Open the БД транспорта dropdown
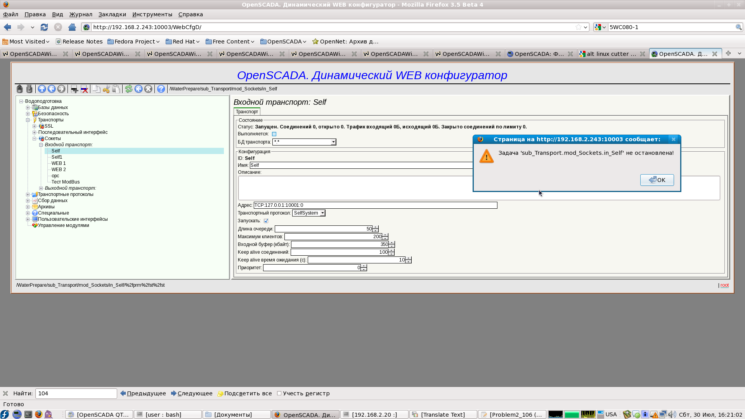 click(333, 142)
